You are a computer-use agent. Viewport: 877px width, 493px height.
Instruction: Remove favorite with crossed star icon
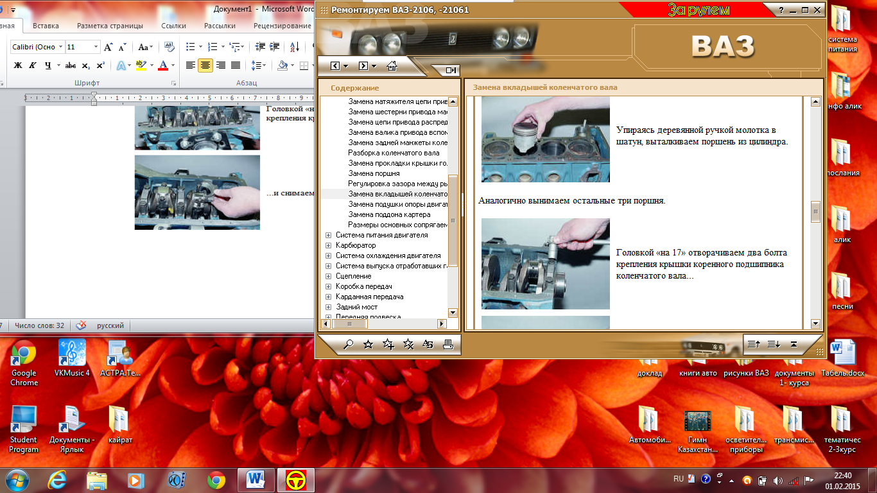(x=408, y=345)
